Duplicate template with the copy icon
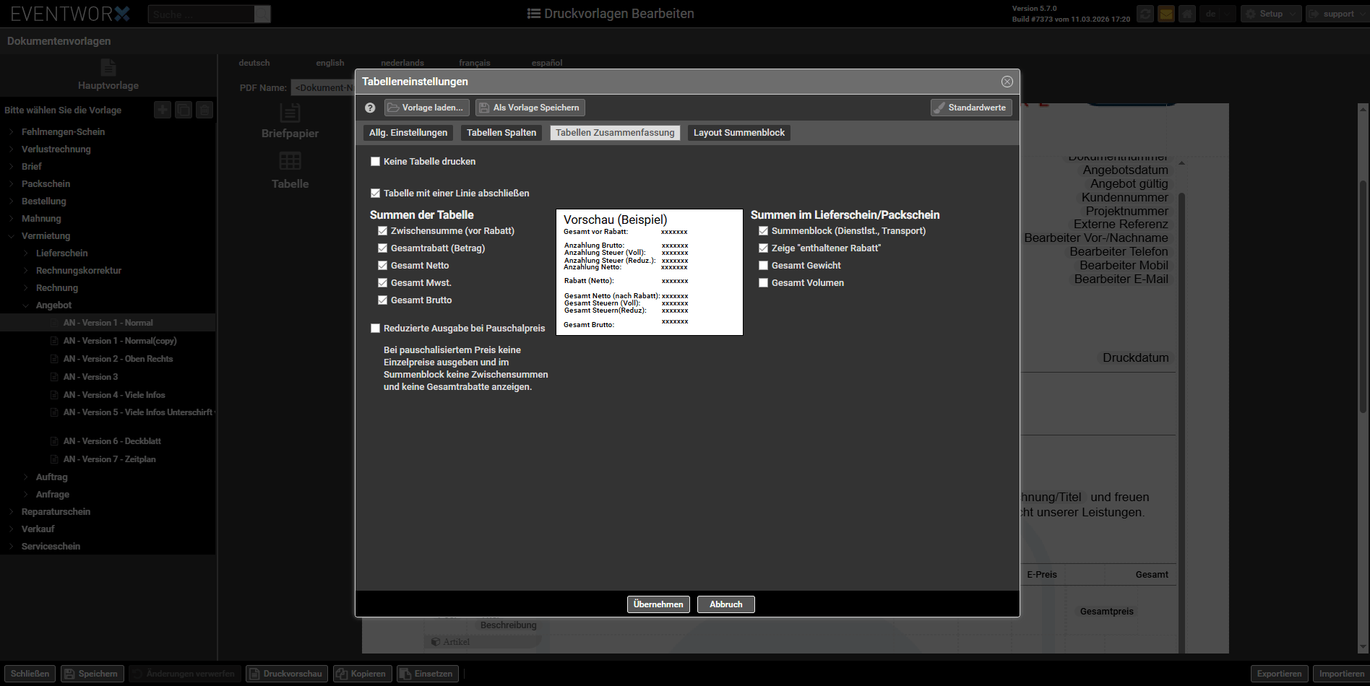The width and height of the screenshot is (1370, 686). coord(184,110)
